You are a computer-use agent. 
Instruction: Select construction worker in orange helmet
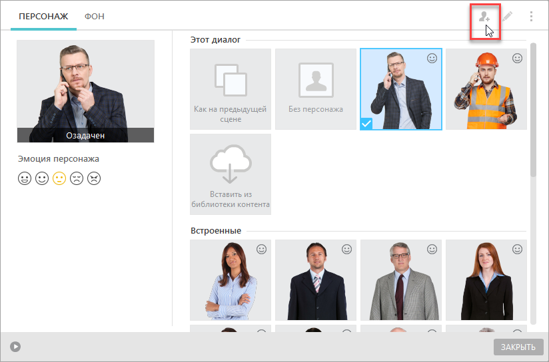click(x=486, y=89)
